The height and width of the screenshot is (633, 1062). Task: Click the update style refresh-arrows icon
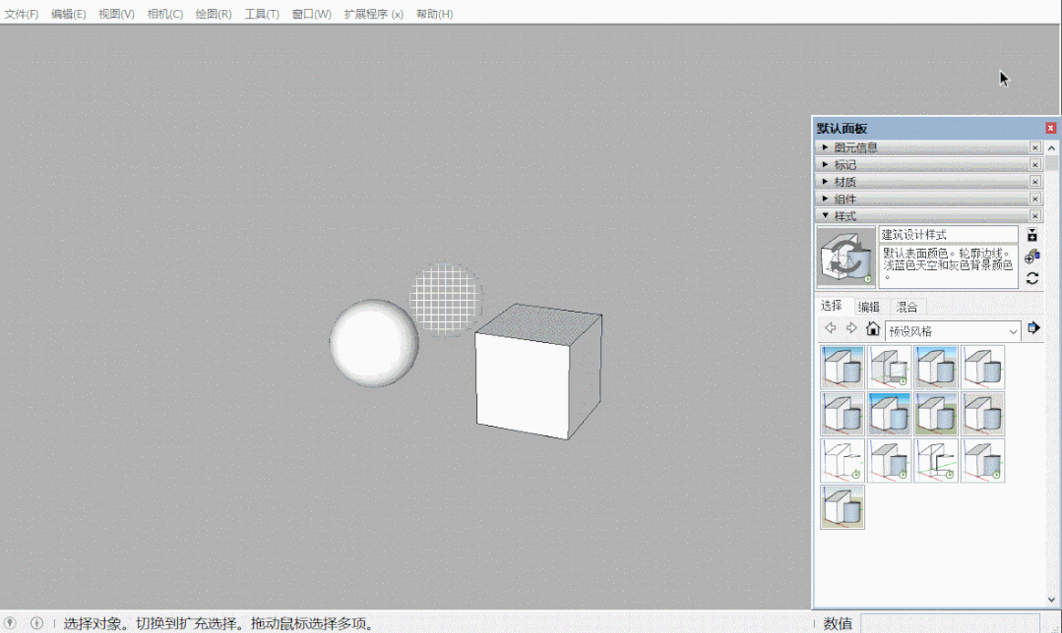click(x=1032, y=278)
